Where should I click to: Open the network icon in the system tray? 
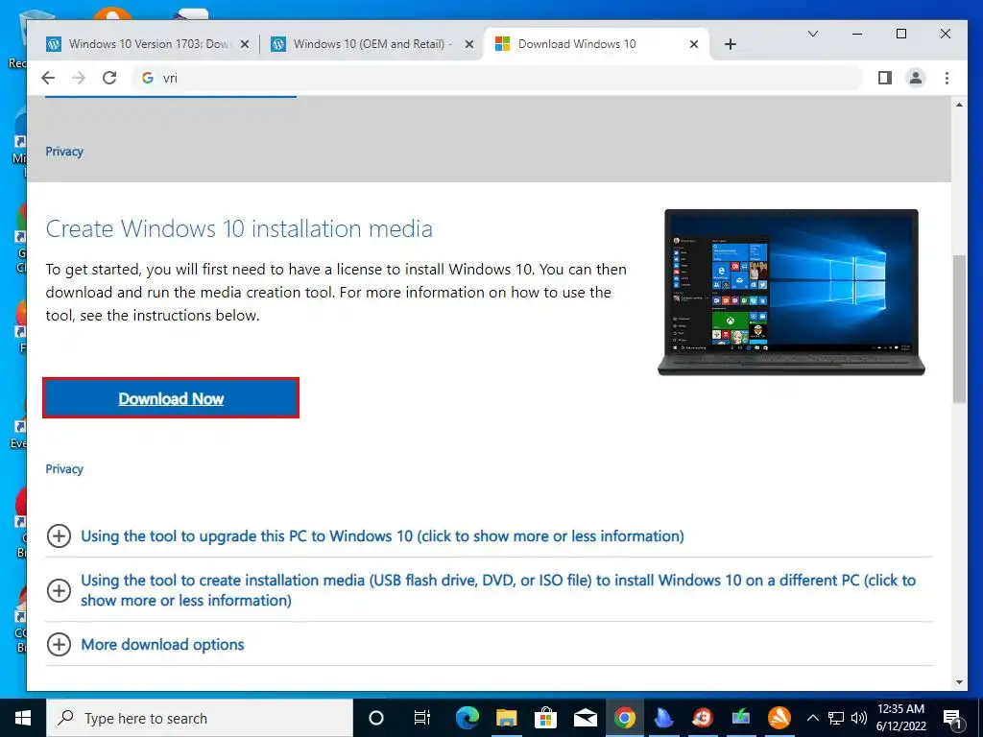click(x=836, y=718)
